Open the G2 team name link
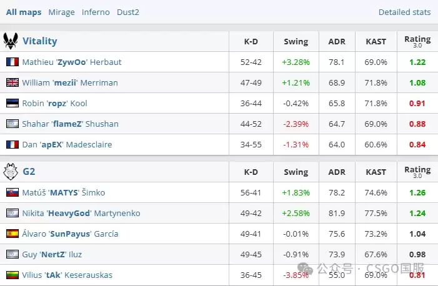The image size is (438, 286). point(29,172)
